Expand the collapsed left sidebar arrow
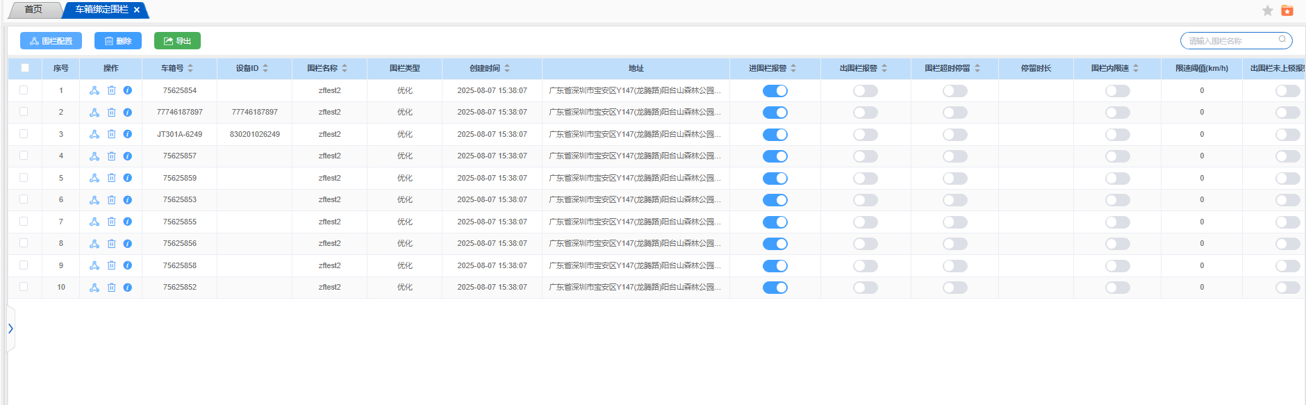Screen dimensions: 1306x405 pyautogui.click(x=10, y=329)
